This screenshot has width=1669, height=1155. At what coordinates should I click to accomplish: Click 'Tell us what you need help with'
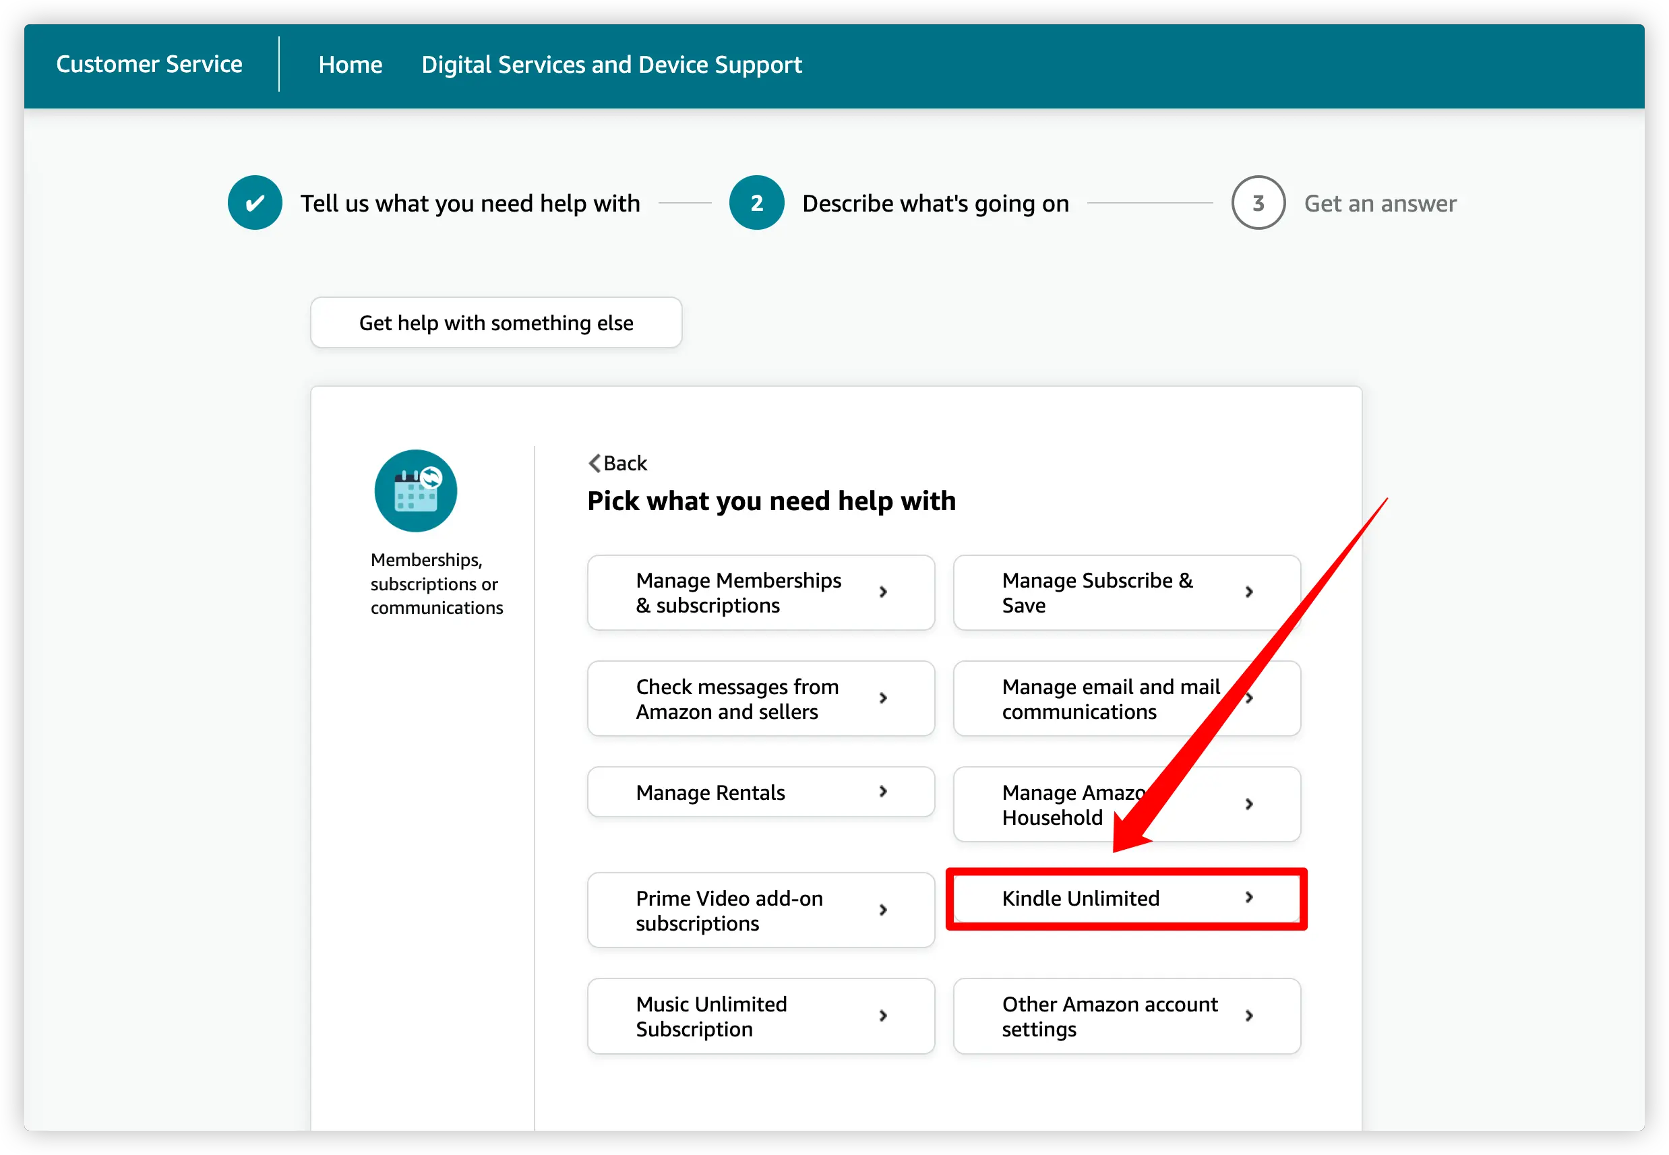pos(471,204)
